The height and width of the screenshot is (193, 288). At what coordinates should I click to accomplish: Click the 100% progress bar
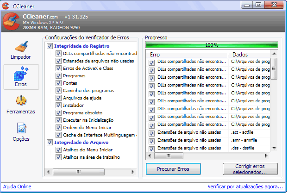pyautogui.click(x=212, y=45)
